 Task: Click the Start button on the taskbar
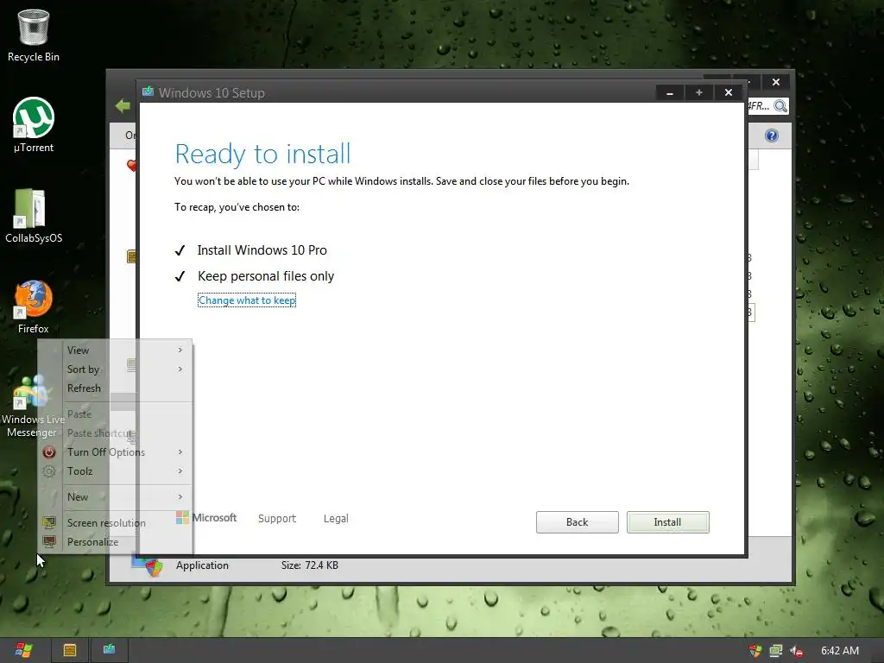pyautogui.click(x=23, y=650)
